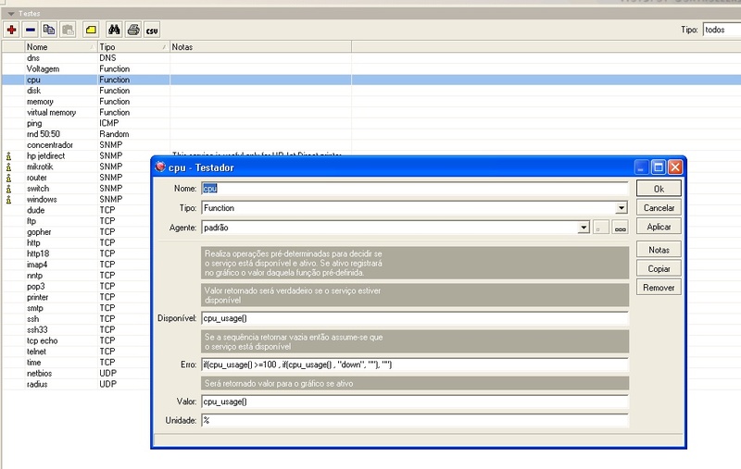Select the ssh33 row
741x469 pixels.
tap(76, 330)
